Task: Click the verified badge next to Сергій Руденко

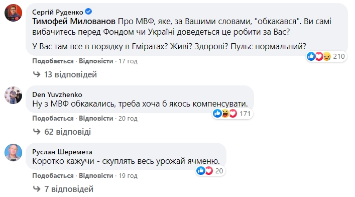Action: (x=88, y=12)
